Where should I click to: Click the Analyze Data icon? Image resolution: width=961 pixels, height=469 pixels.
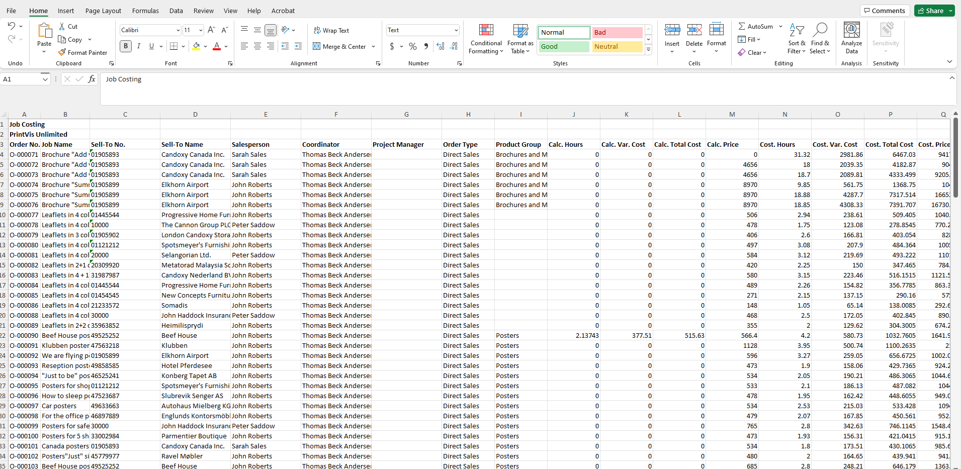click(x=851, y=31)
